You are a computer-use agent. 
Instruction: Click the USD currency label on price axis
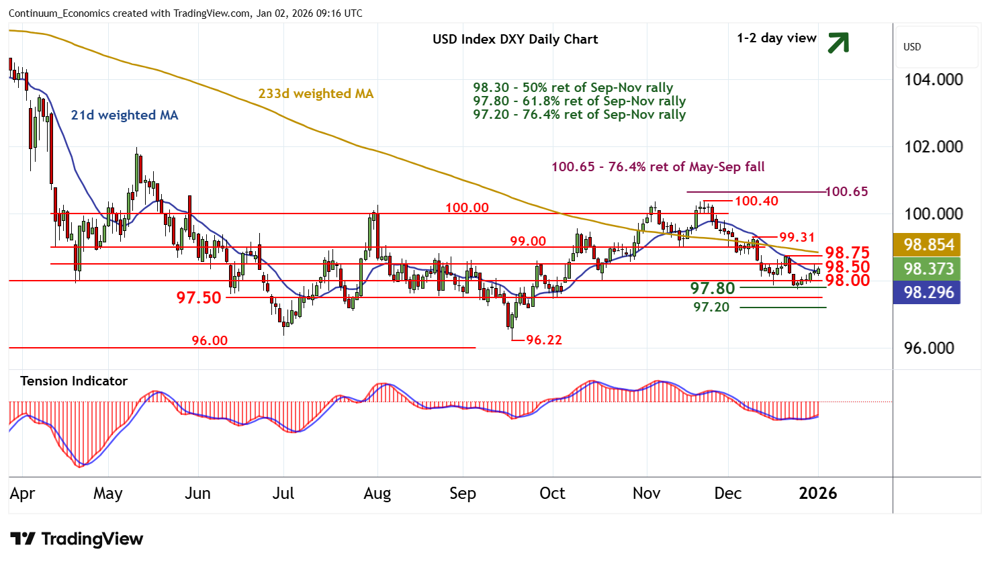pyautogui.click(x=912, y=47)
